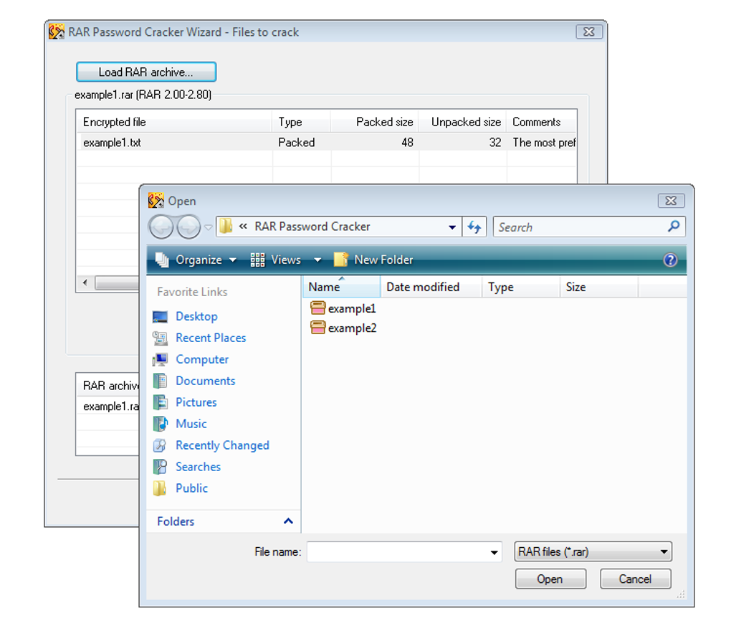Click the Desktop icon in Favorite Links
Viewport: 731px width, 631px height.
click(160, 317)
